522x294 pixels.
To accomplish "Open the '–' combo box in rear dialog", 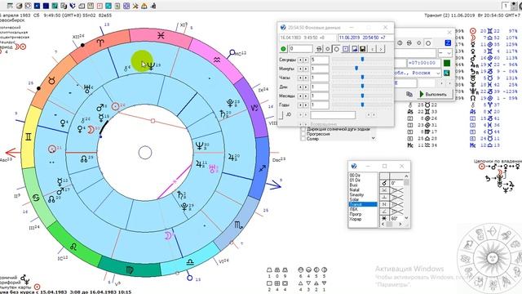I will point(445,53).
